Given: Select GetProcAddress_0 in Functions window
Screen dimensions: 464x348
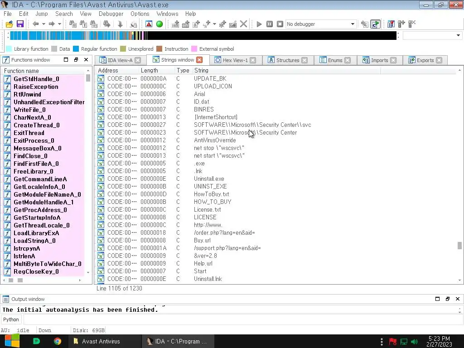Looking at the screenshot, I should click(44, 210).
